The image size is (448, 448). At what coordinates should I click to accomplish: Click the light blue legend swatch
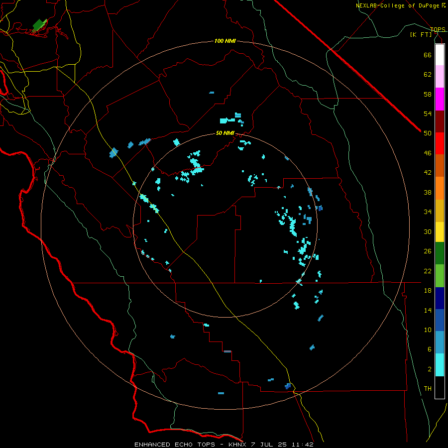(x=440, y=342)
